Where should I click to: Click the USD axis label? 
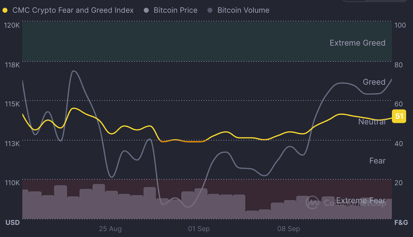pos(12,222)
